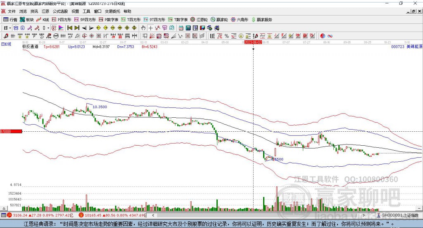This screenshot has height=228, width=423.
Task: Open the 交易委托 menu
Action: click(x=112, y=11)
